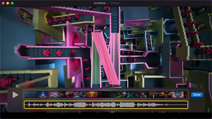Select first filmstrip thumbnail, dark blue scene
The width and height of the screenshot is (212, 119).
pos(31,94)
